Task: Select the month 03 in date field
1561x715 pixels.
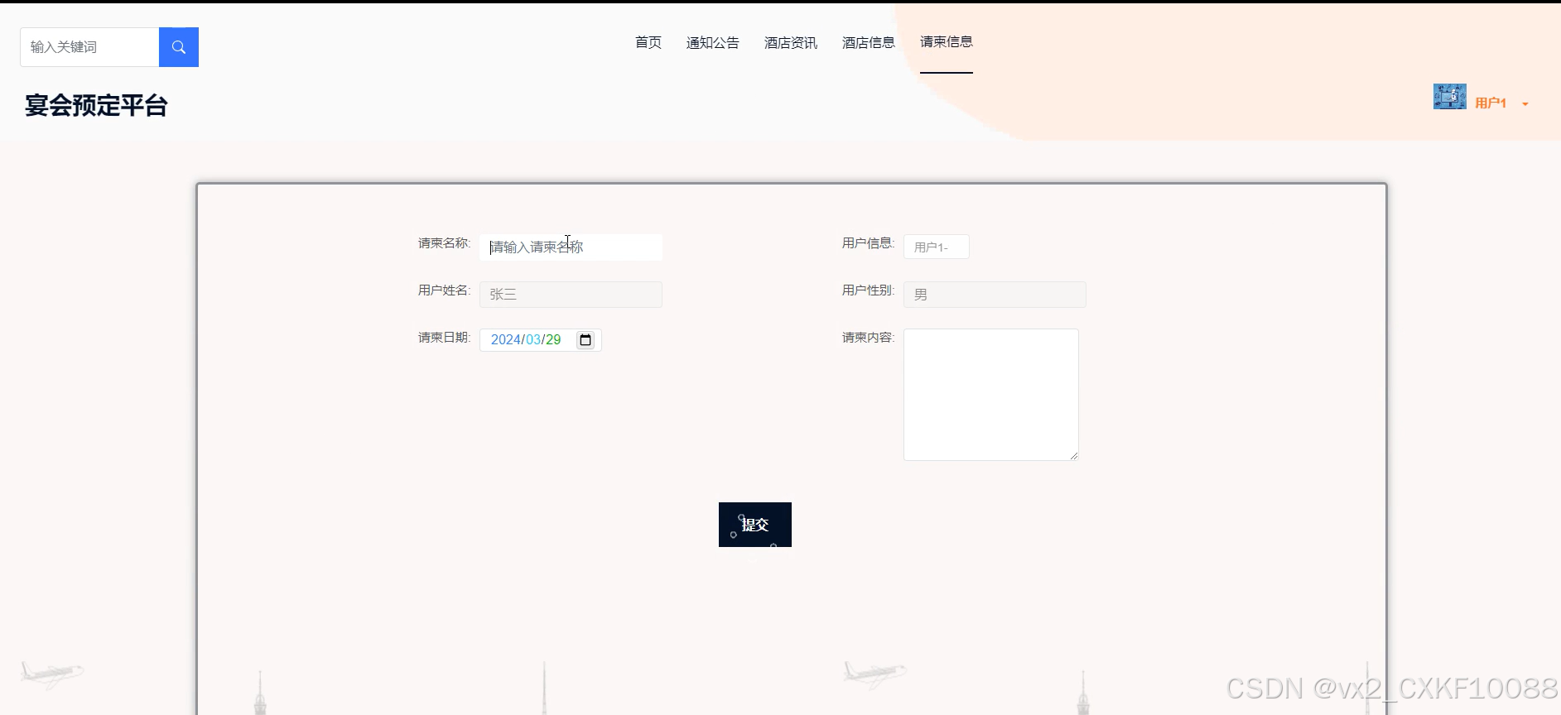Action: tap(533, 340)
